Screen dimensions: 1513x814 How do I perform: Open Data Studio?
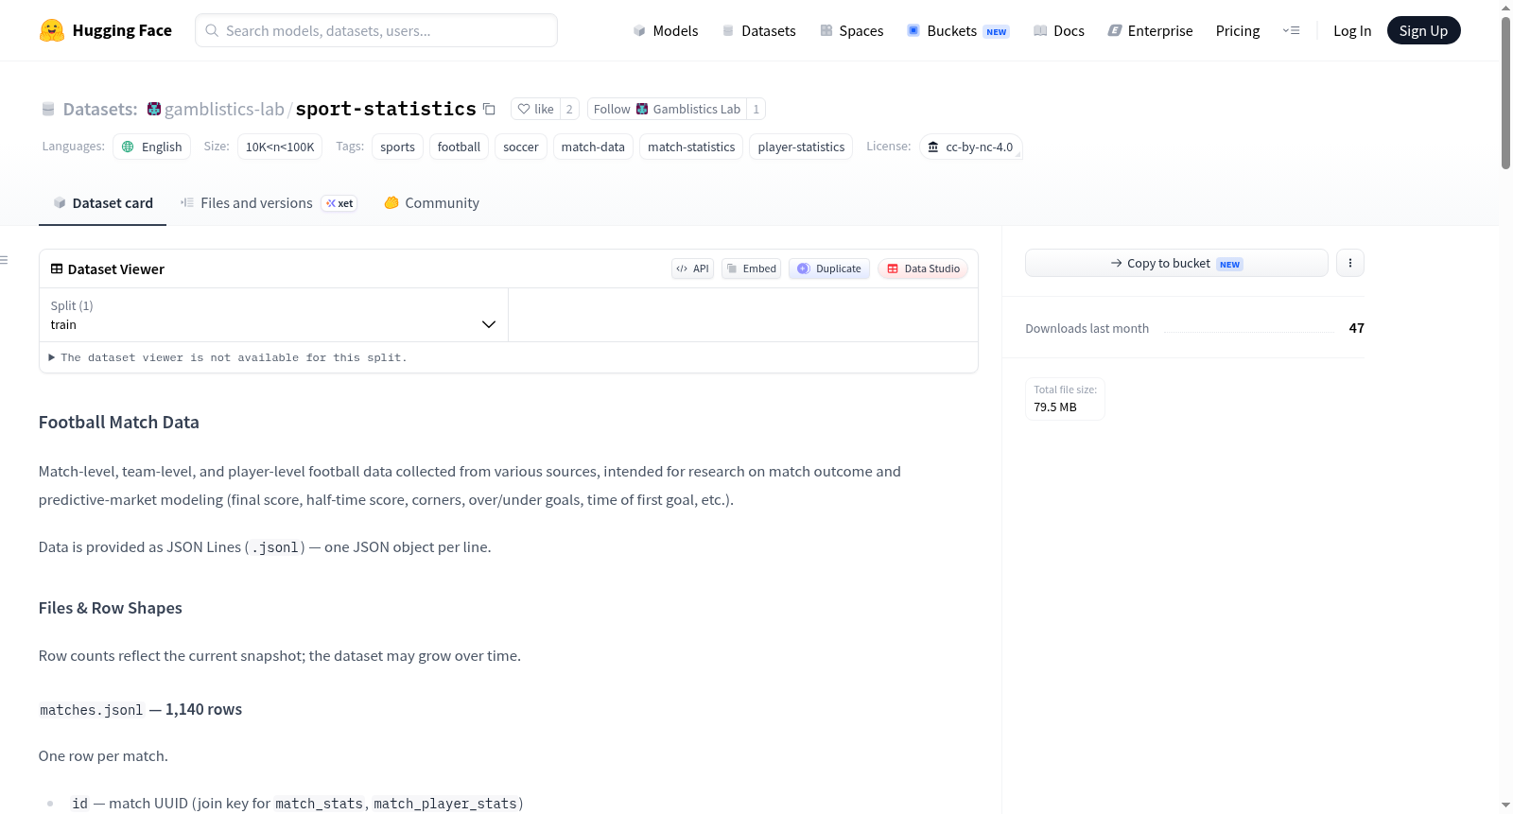point(923,268)
